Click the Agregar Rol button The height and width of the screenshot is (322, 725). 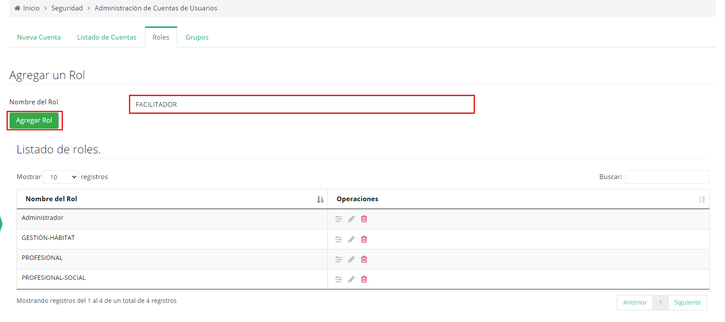pos(34,120)
